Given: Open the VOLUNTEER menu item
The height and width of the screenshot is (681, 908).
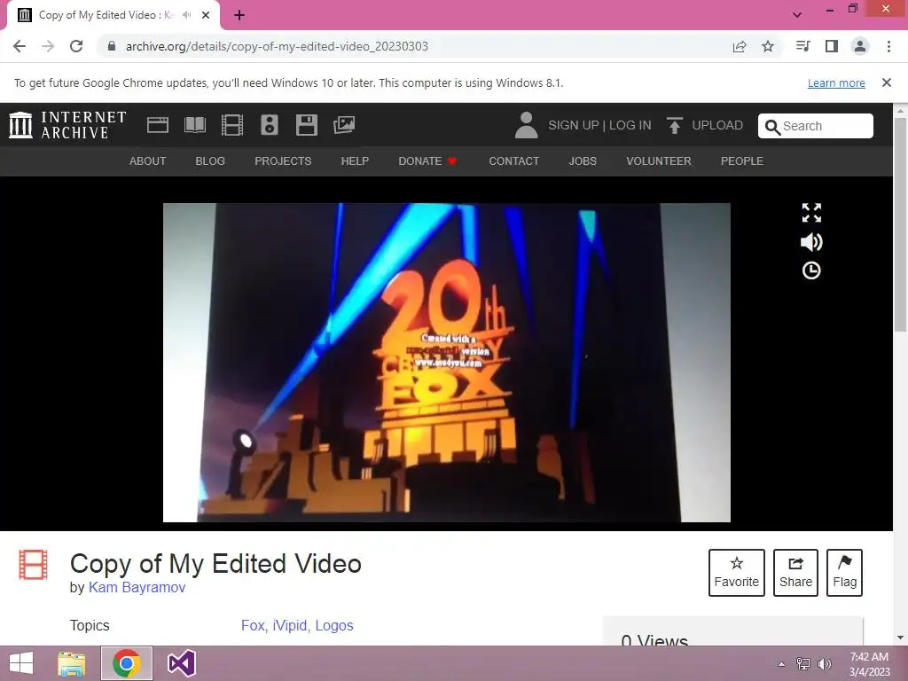Looking at the screenshot, I should point(659,161).
